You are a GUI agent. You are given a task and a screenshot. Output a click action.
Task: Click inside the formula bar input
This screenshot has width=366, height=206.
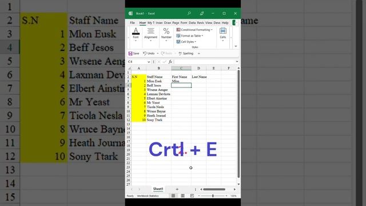coord(204,62)
